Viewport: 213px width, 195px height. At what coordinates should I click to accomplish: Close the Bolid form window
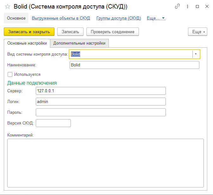[207, 6]
